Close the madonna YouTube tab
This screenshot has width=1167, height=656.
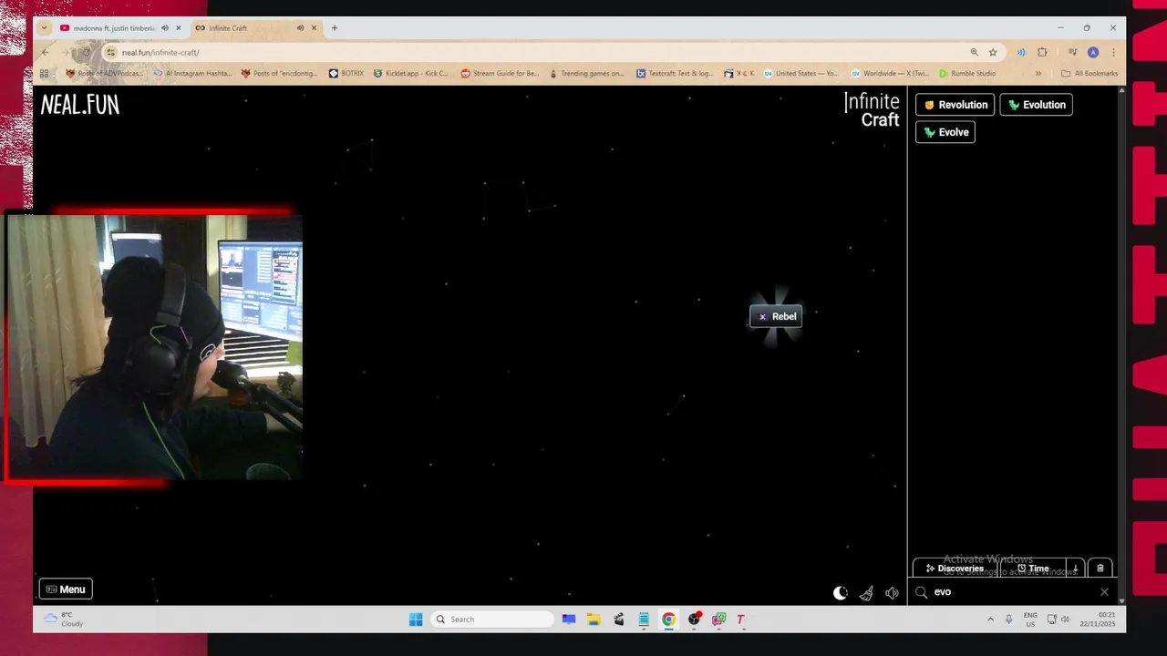[x=178, y=28]
